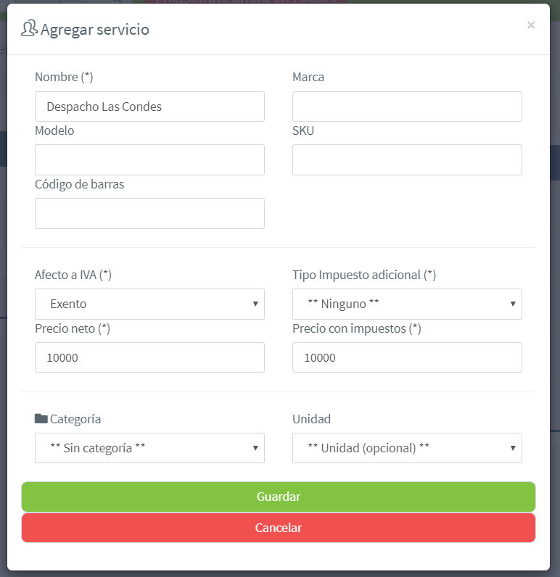Focus the Código de barras field
Viewport: 560px width, 577px height.
point(149,213)
